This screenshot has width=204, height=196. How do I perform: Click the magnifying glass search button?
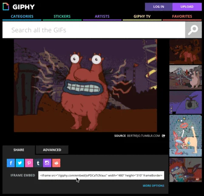[x=193, y=30]
